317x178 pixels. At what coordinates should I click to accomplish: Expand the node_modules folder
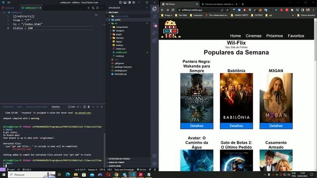click(129, 16)
